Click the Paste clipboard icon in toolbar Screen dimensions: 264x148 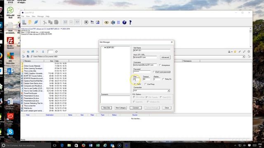point(57,22)
